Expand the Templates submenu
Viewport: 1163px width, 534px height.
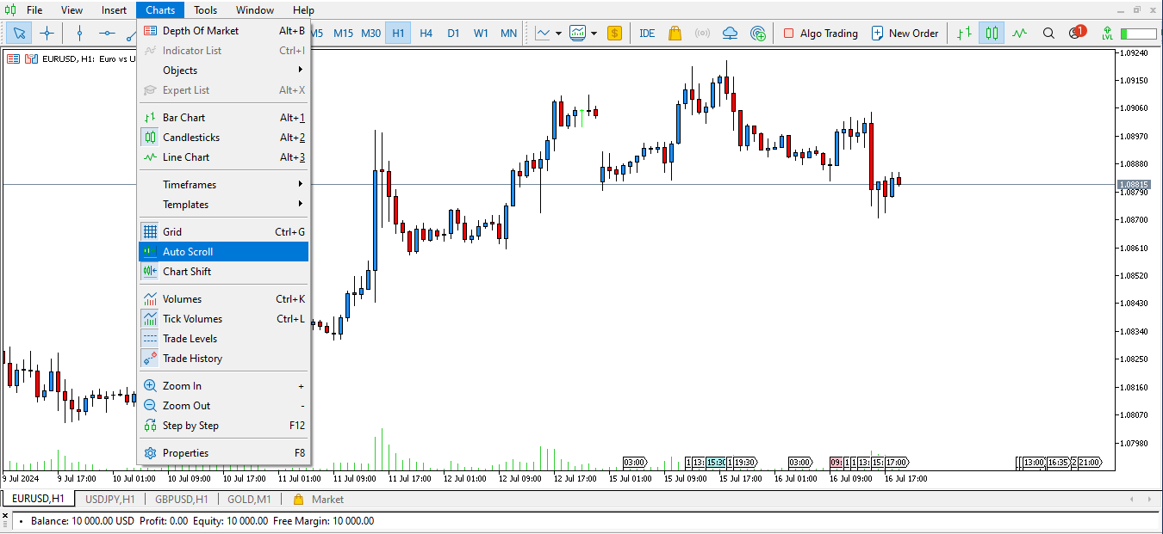224,205
